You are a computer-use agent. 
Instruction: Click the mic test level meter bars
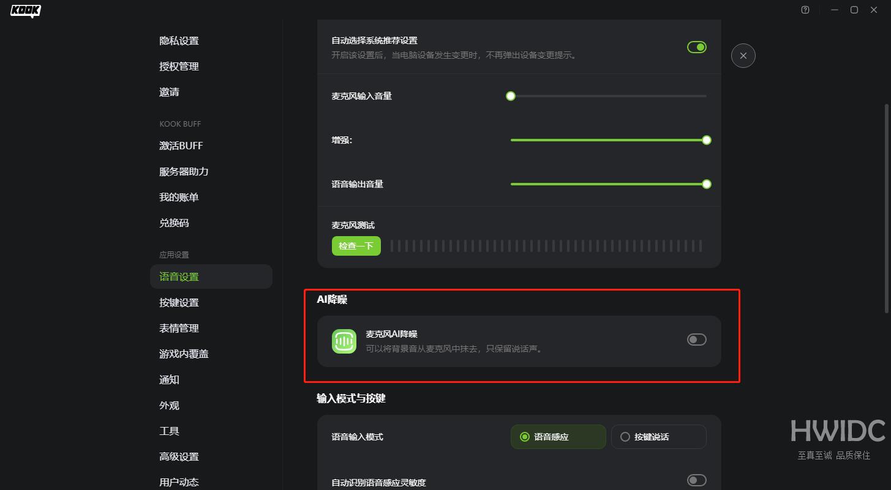[546, 246]
